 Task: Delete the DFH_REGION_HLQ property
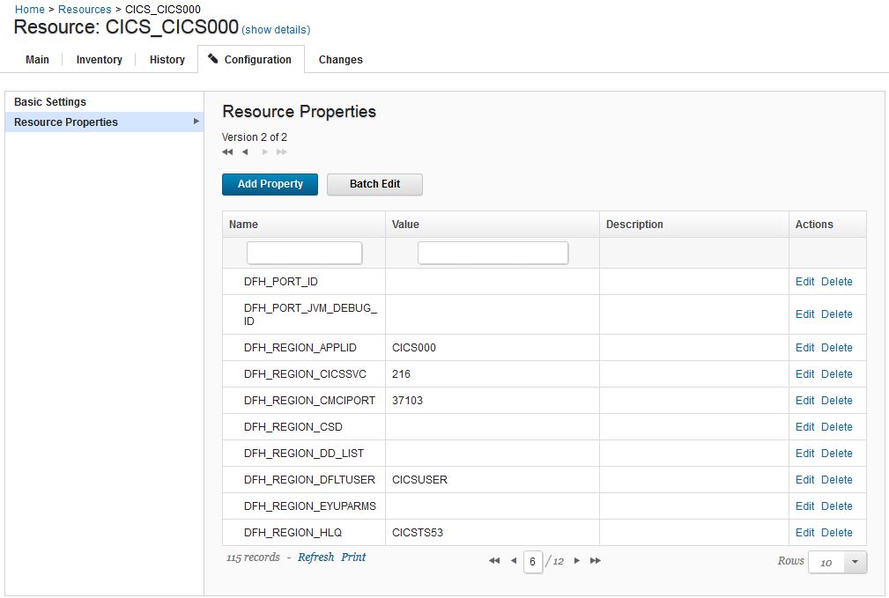point(836,533)
